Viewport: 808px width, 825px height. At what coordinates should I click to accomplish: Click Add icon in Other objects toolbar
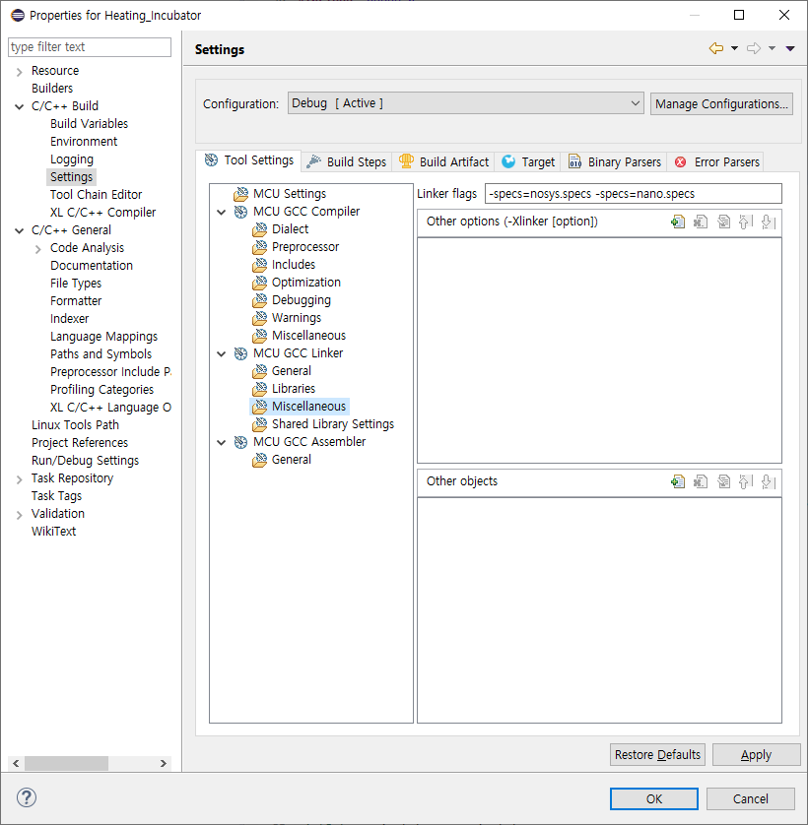678,481
